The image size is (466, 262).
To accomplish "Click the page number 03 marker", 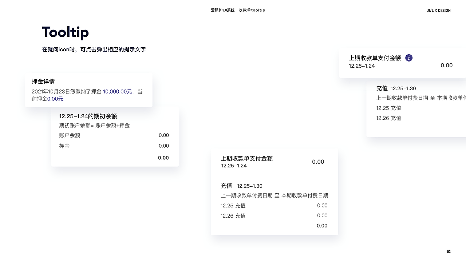I will (x=449, y=251).
